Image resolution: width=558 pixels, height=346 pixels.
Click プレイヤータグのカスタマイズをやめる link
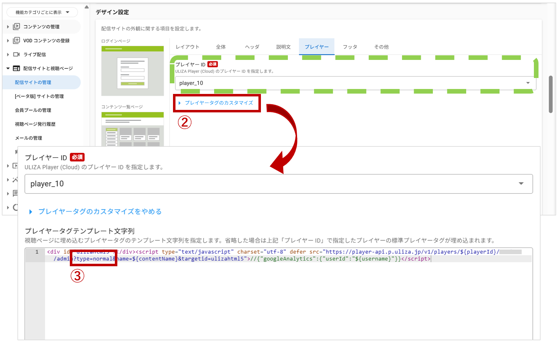[x=100, y=212]
